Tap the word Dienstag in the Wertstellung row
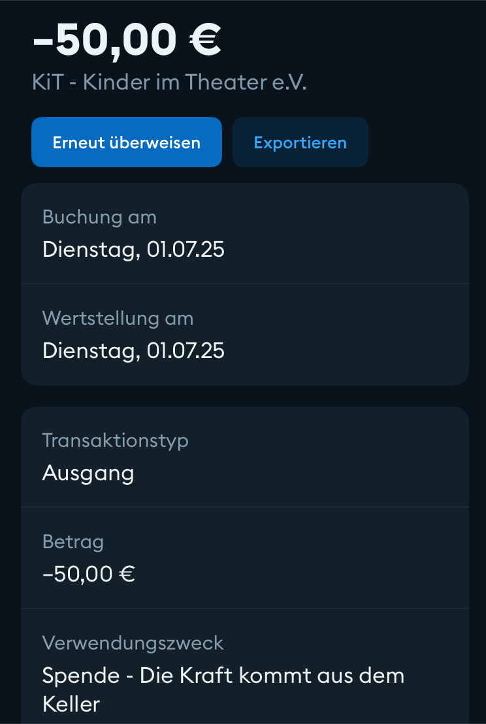 (89, 351)
